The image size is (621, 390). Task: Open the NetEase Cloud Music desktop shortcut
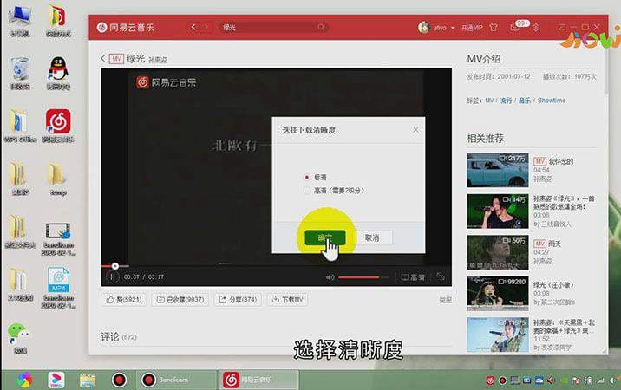[58, 126]
